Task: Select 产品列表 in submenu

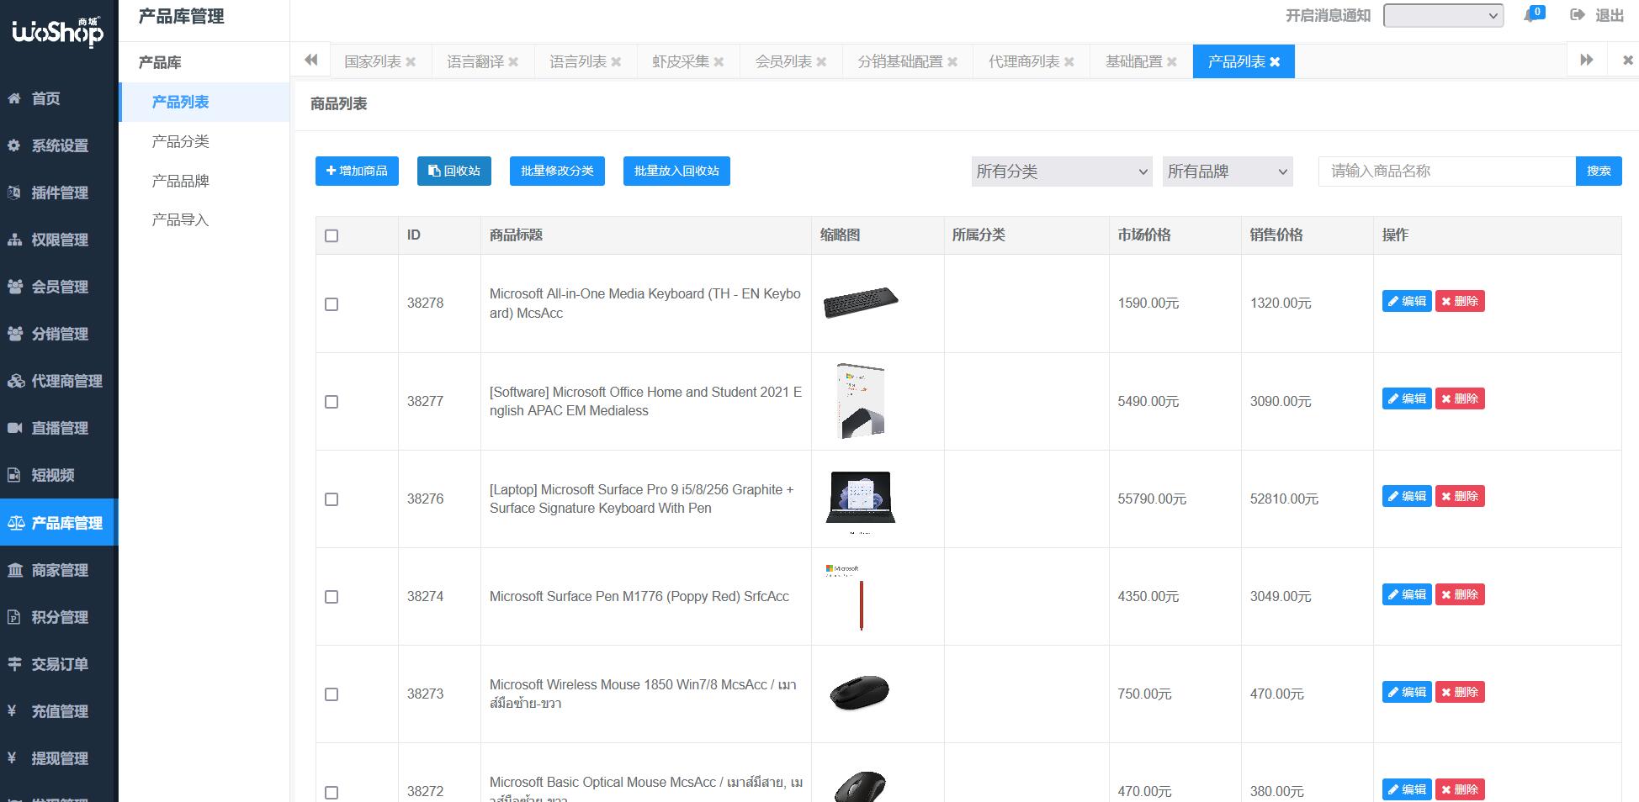Action: 204,102
